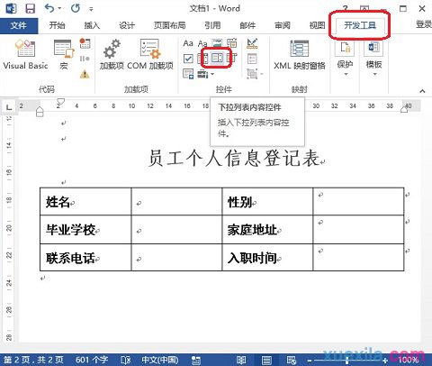This screenshot has width=432, height=366.
Task: Click the 家庭地址 table cell
Action: [x=267, y=229]
